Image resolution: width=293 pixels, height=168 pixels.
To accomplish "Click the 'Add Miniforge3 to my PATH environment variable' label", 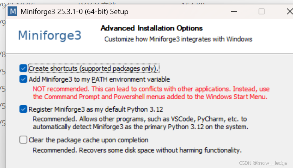I will pyautogui.click(x=99, y=79).
